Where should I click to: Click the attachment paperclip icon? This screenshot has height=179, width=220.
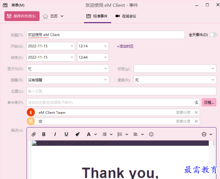pos(33,134)
